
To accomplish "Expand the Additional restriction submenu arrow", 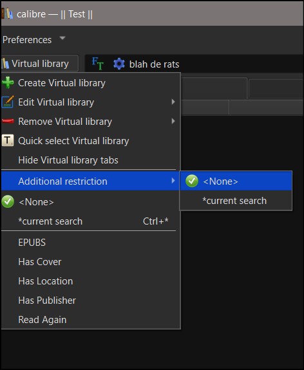I will click(173, 181).
